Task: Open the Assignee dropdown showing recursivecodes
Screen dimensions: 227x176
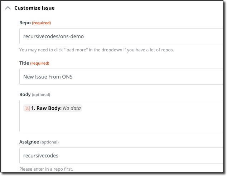Action: [x=121, y=156]
